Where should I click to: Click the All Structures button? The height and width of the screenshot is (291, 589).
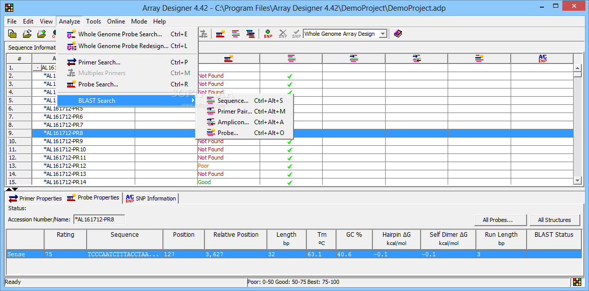pos(555,220)
